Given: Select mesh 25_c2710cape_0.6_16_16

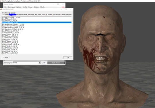Looking at the screenshot, I should tap(36, 36).
